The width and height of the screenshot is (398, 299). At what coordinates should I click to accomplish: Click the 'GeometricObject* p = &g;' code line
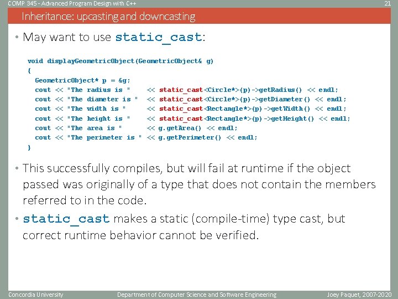coord(82,81)
